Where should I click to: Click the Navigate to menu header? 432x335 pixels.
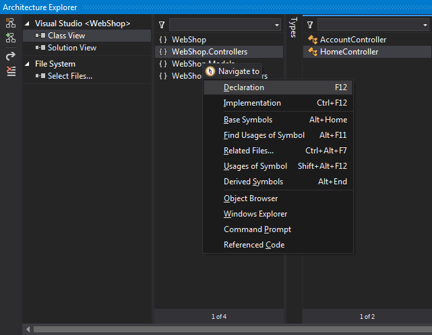[233, 71]
